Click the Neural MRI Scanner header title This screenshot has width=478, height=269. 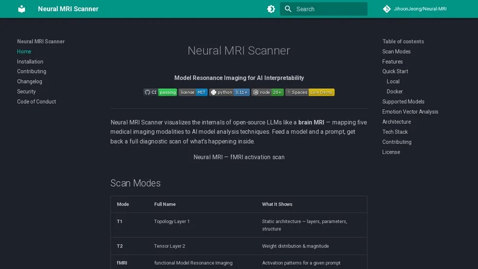pos(68,9)
